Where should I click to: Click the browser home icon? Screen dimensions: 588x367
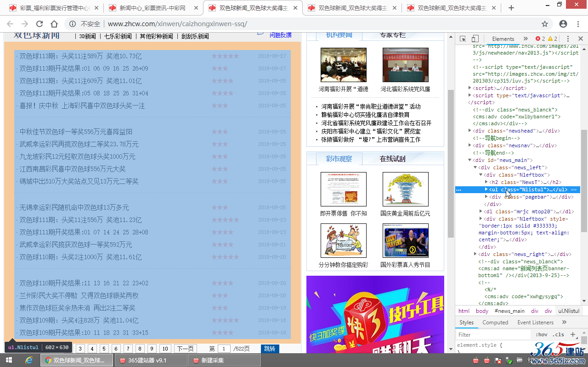54,24
